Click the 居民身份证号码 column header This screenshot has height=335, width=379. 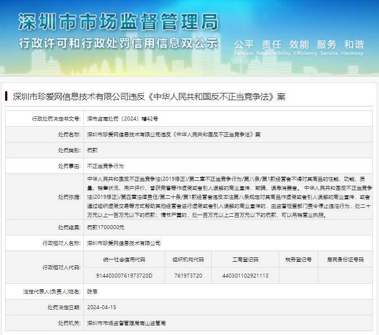click(345, 260)
